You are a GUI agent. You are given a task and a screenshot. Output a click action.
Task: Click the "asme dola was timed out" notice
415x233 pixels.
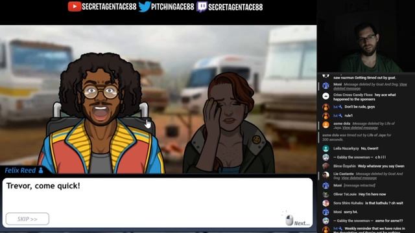pyautogui.click(x=357, y=137)
